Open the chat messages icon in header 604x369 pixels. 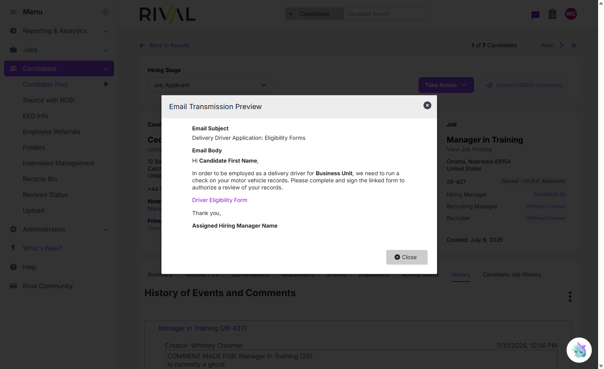pyautogui.click(x=535, y=15)
